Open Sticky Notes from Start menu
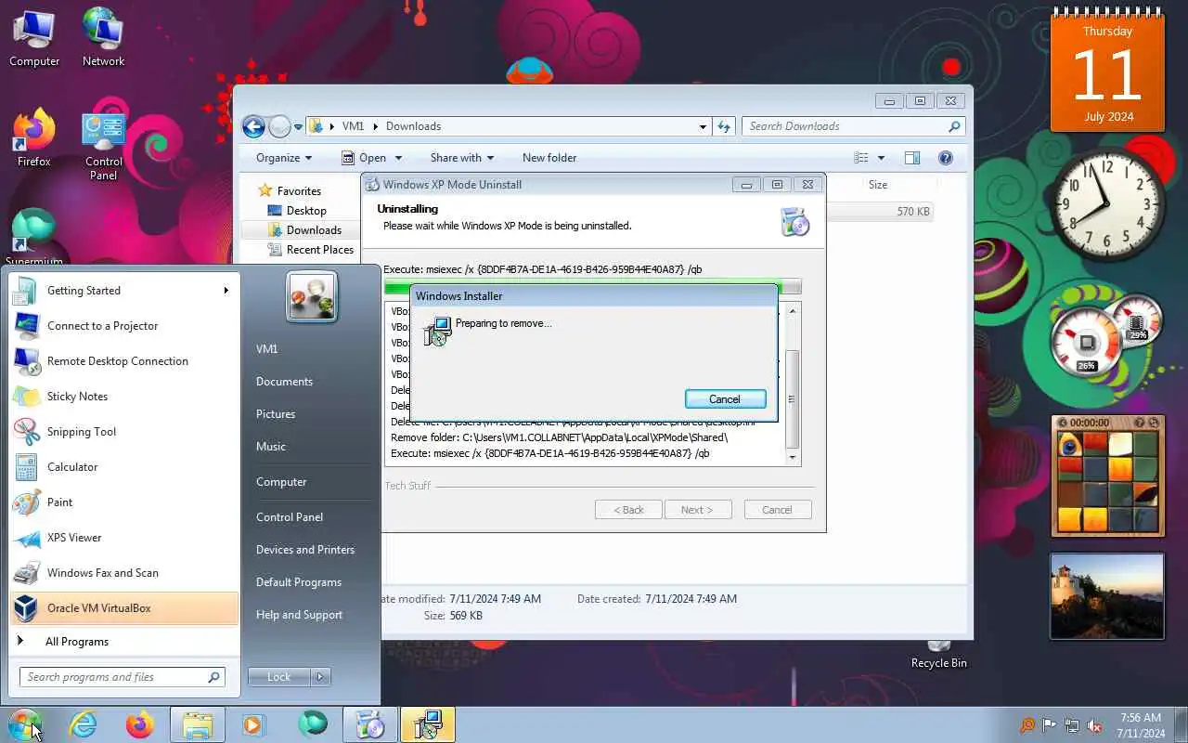This screenshot has width=1188, height=743. tap(124, 397)
